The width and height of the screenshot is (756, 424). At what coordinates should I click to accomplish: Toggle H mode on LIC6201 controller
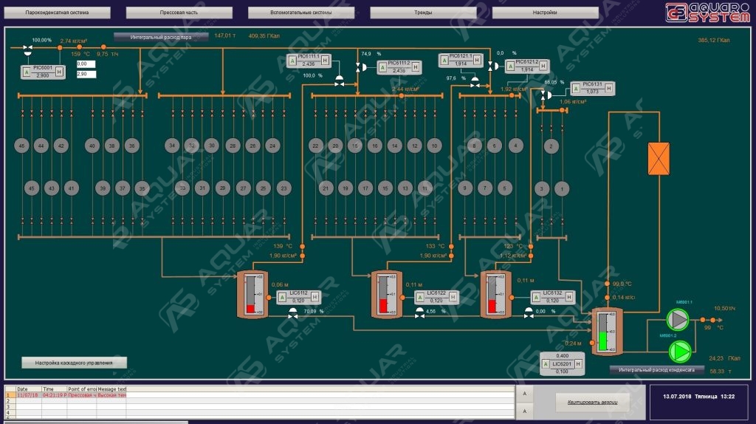tap(578, 363)
